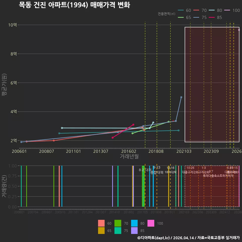Click the 85 series endpoint of the magenta line
Viewport: 242px width, 242px height.
133,125
